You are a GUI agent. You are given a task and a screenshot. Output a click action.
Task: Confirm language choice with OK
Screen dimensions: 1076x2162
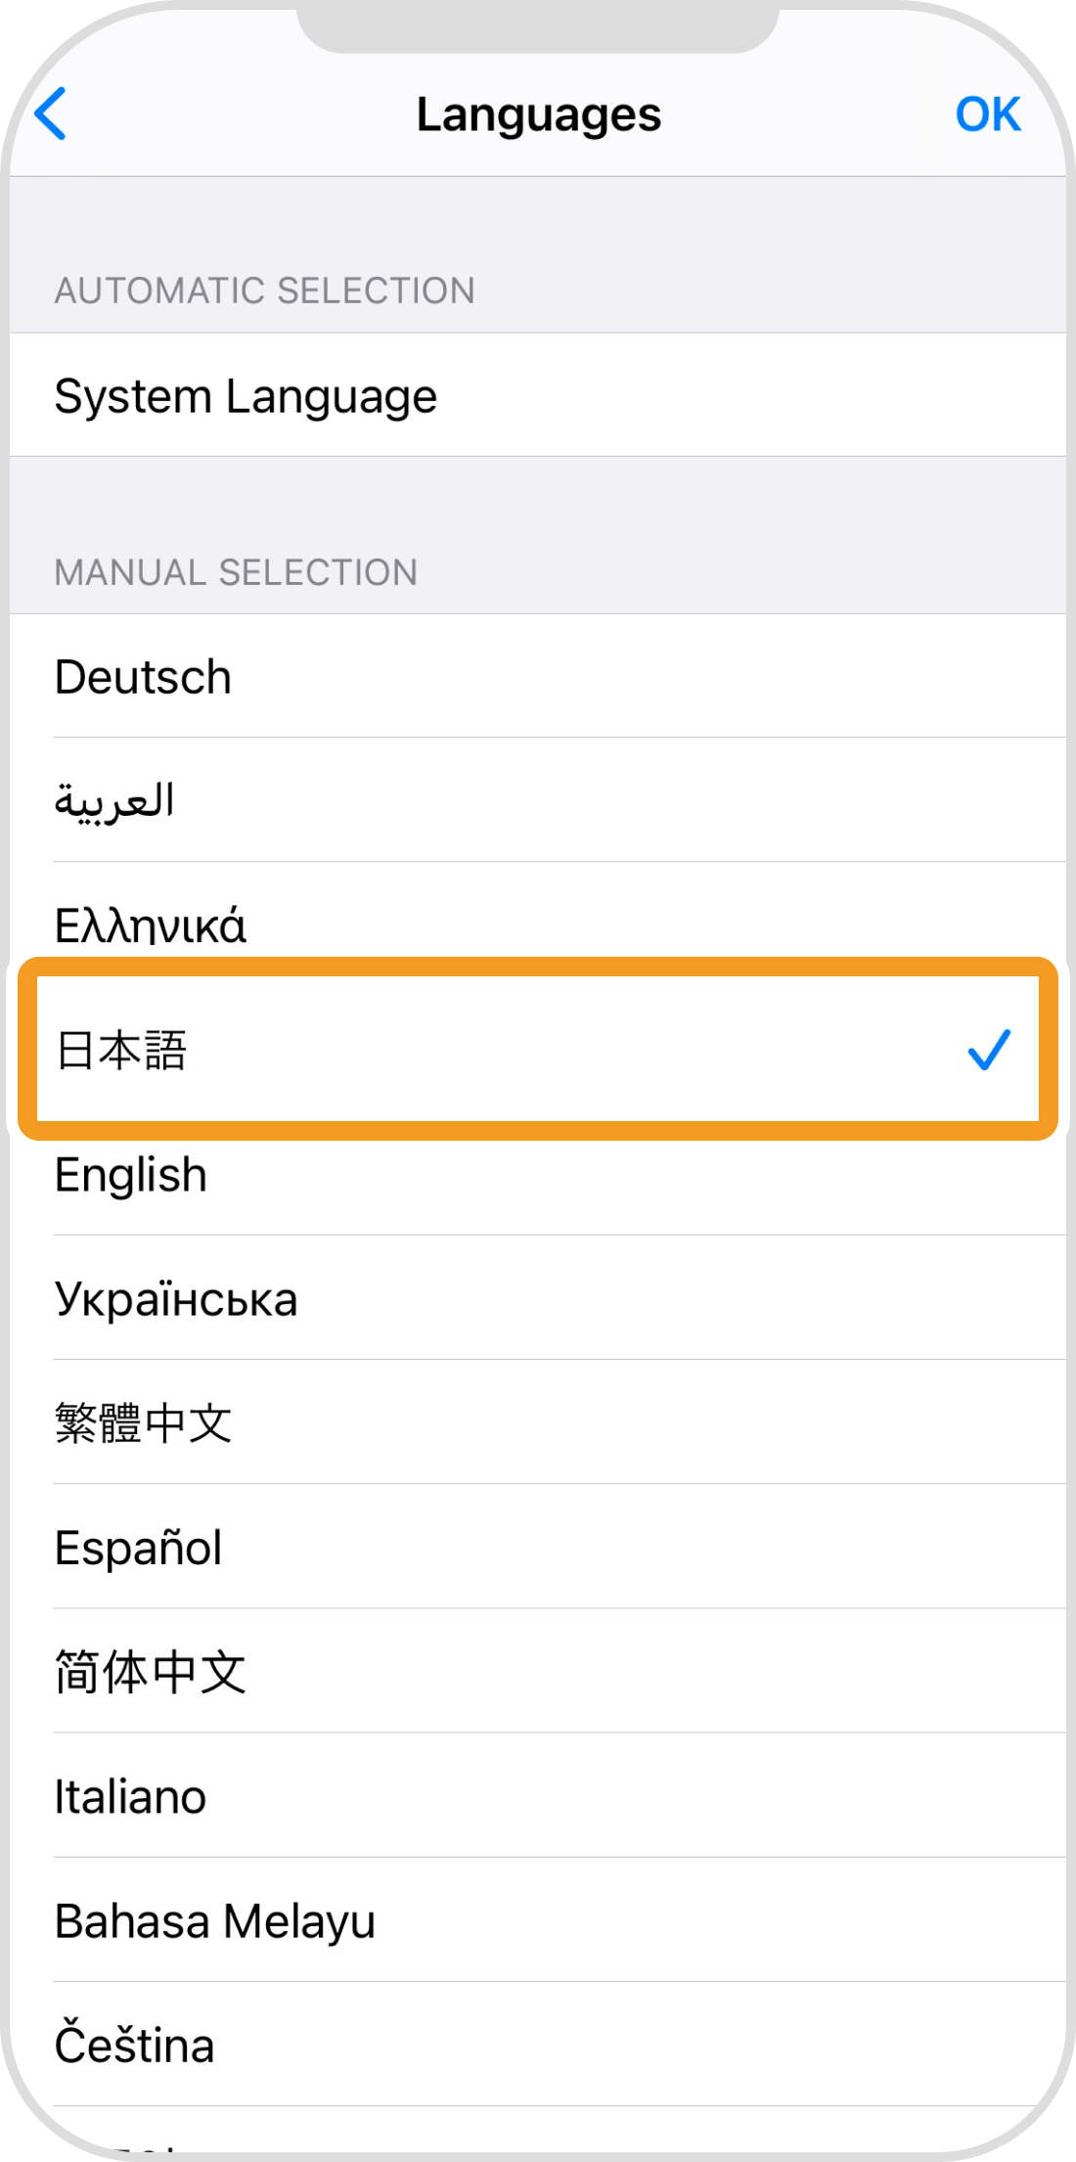tap(987, 114)
